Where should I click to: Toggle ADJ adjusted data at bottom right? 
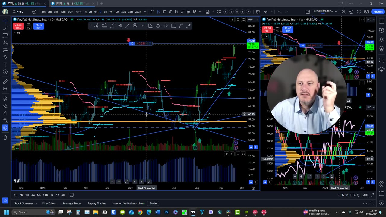click(x=365, y=195)
